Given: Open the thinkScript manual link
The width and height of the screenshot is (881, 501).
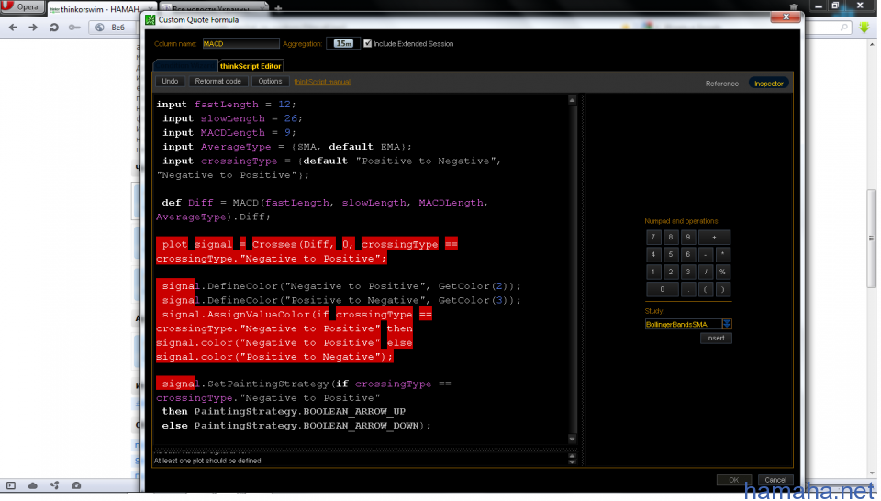Looking at the screenshot, I should 322,82.
